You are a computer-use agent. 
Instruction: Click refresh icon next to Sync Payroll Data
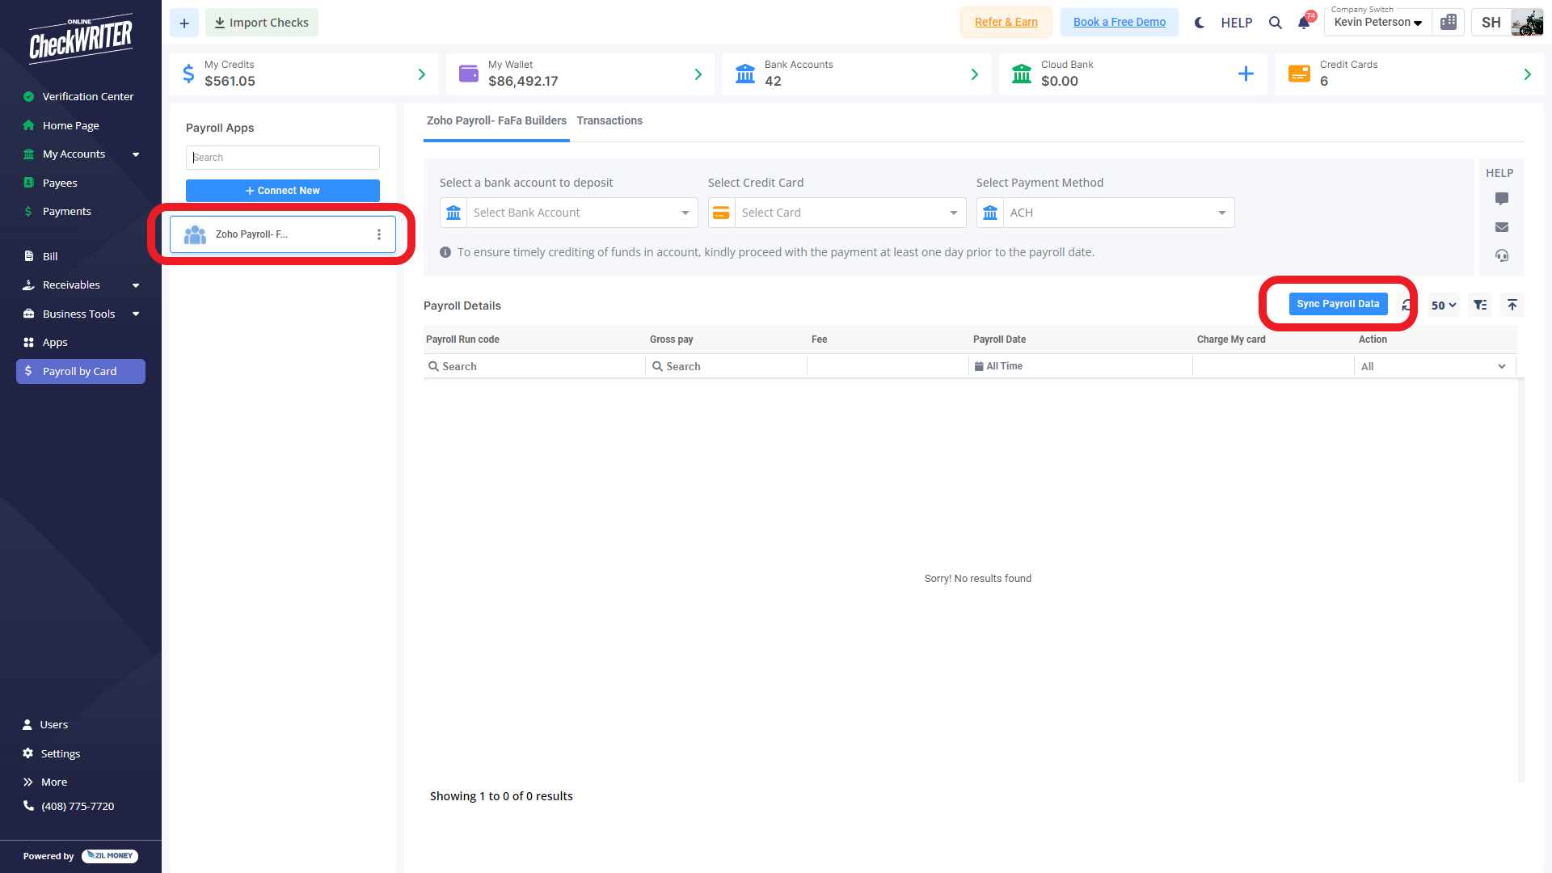click(x=1406, y=306)
